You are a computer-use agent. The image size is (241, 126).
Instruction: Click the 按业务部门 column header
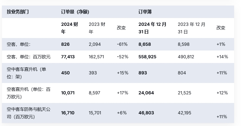18,12
